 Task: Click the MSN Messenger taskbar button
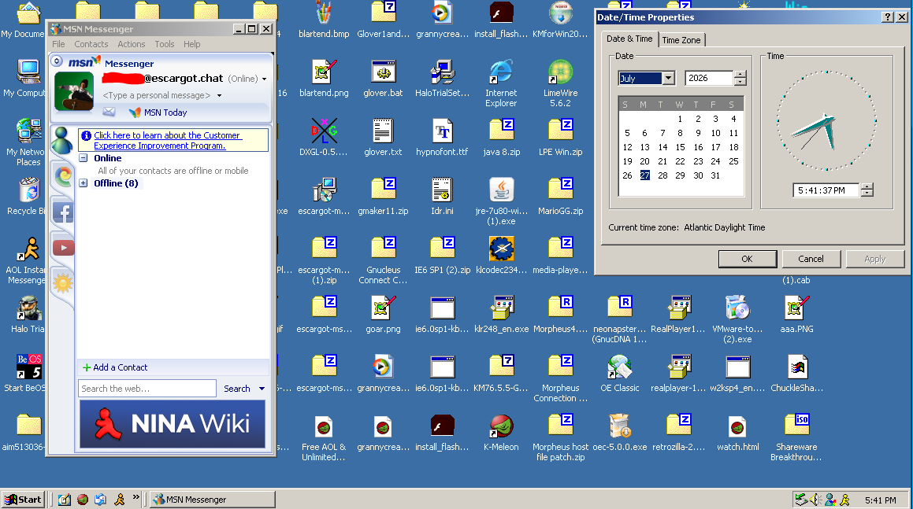pyautogui.click(x=213, y=499)
